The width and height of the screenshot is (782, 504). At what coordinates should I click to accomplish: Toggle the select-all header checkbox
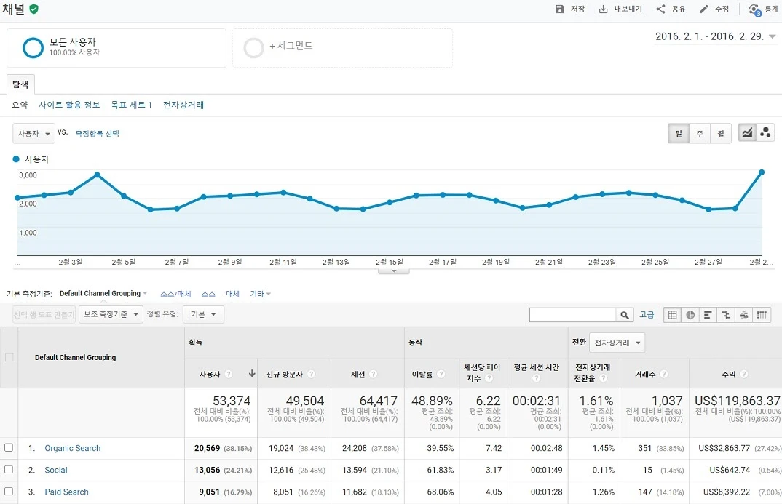point(9,358)
